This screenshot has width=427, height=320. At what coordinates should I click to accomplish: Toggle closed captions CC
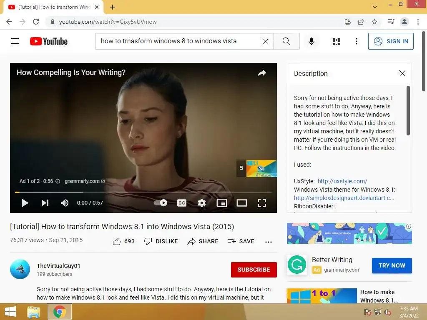pyautogui.click(x=182, y=203)
